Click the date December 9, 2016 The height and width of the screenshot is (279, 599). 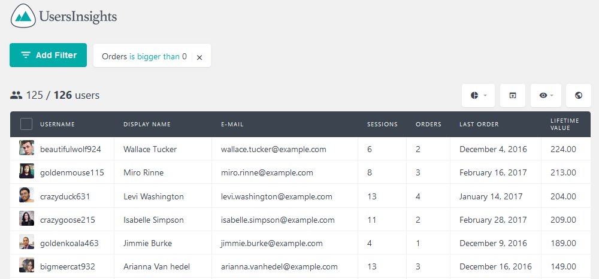pyautogui.click(x=493, y=243)
